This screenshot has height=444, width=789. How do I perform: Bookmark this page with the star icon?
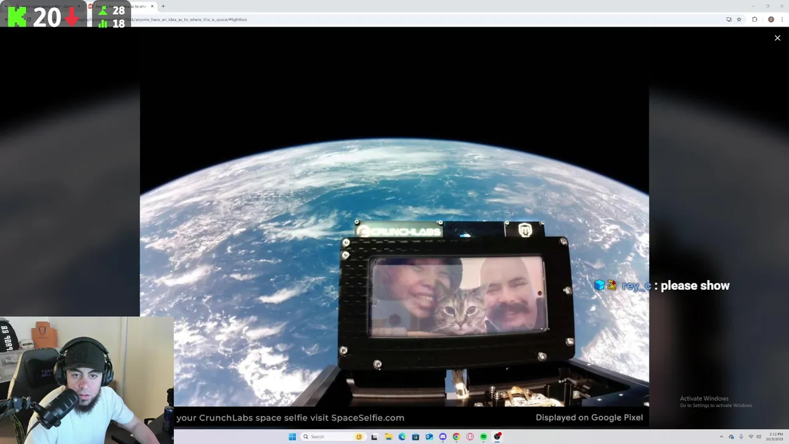[x=739, y=19]
